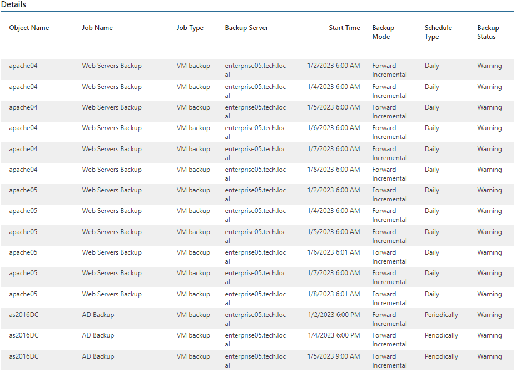This screenshot has height=372, width=516.
Task: Select apache04 in the 1/2/2023 row
Action: tap(23, 66)
